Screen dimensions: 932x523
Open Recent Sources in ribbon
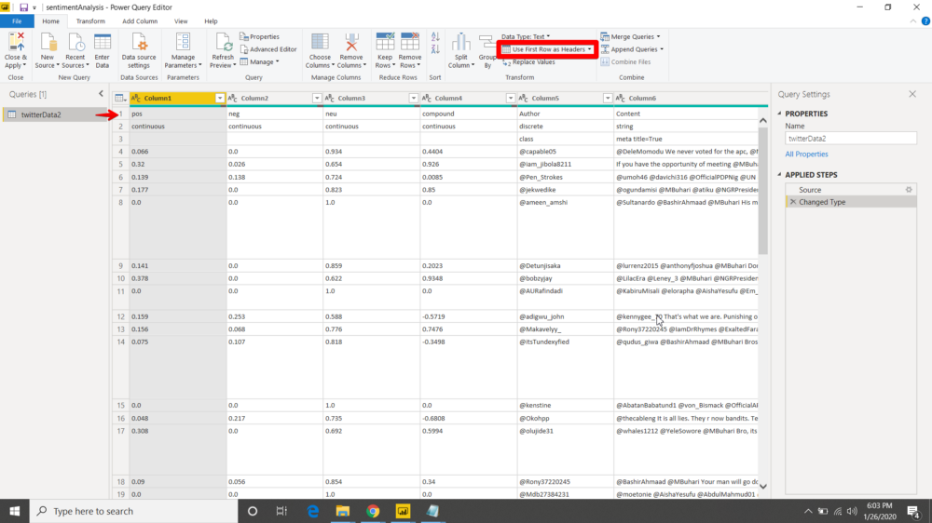pos(75,50)
